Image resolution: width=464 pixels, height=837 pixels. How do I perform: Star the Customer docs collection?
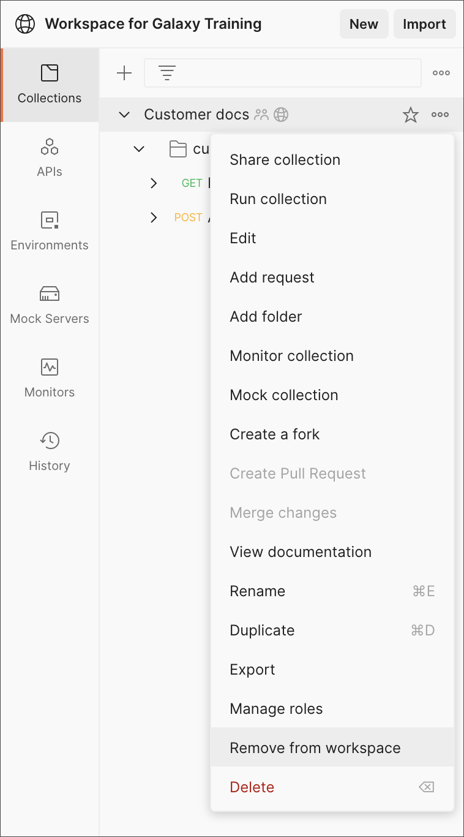[411, 115]
